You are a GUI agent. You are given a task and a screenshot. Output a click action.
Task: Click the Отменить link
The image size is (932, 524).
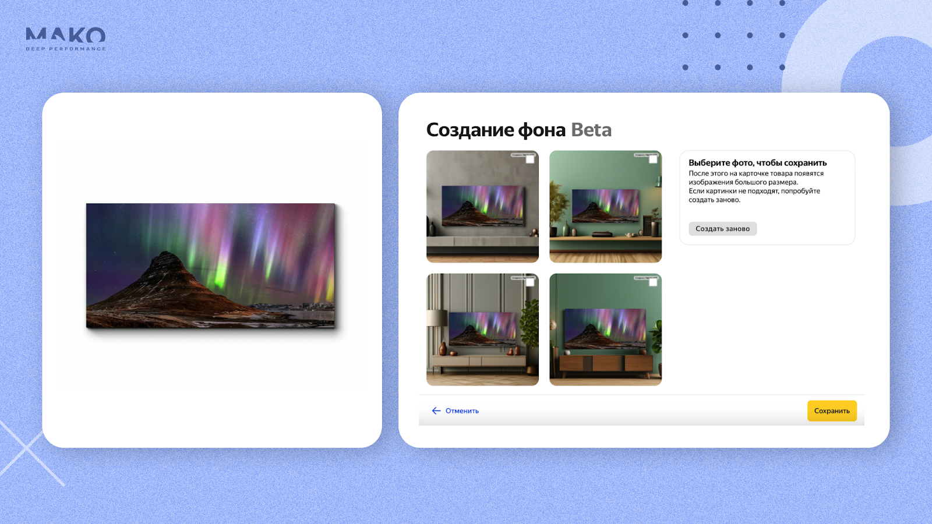point(462,411)
